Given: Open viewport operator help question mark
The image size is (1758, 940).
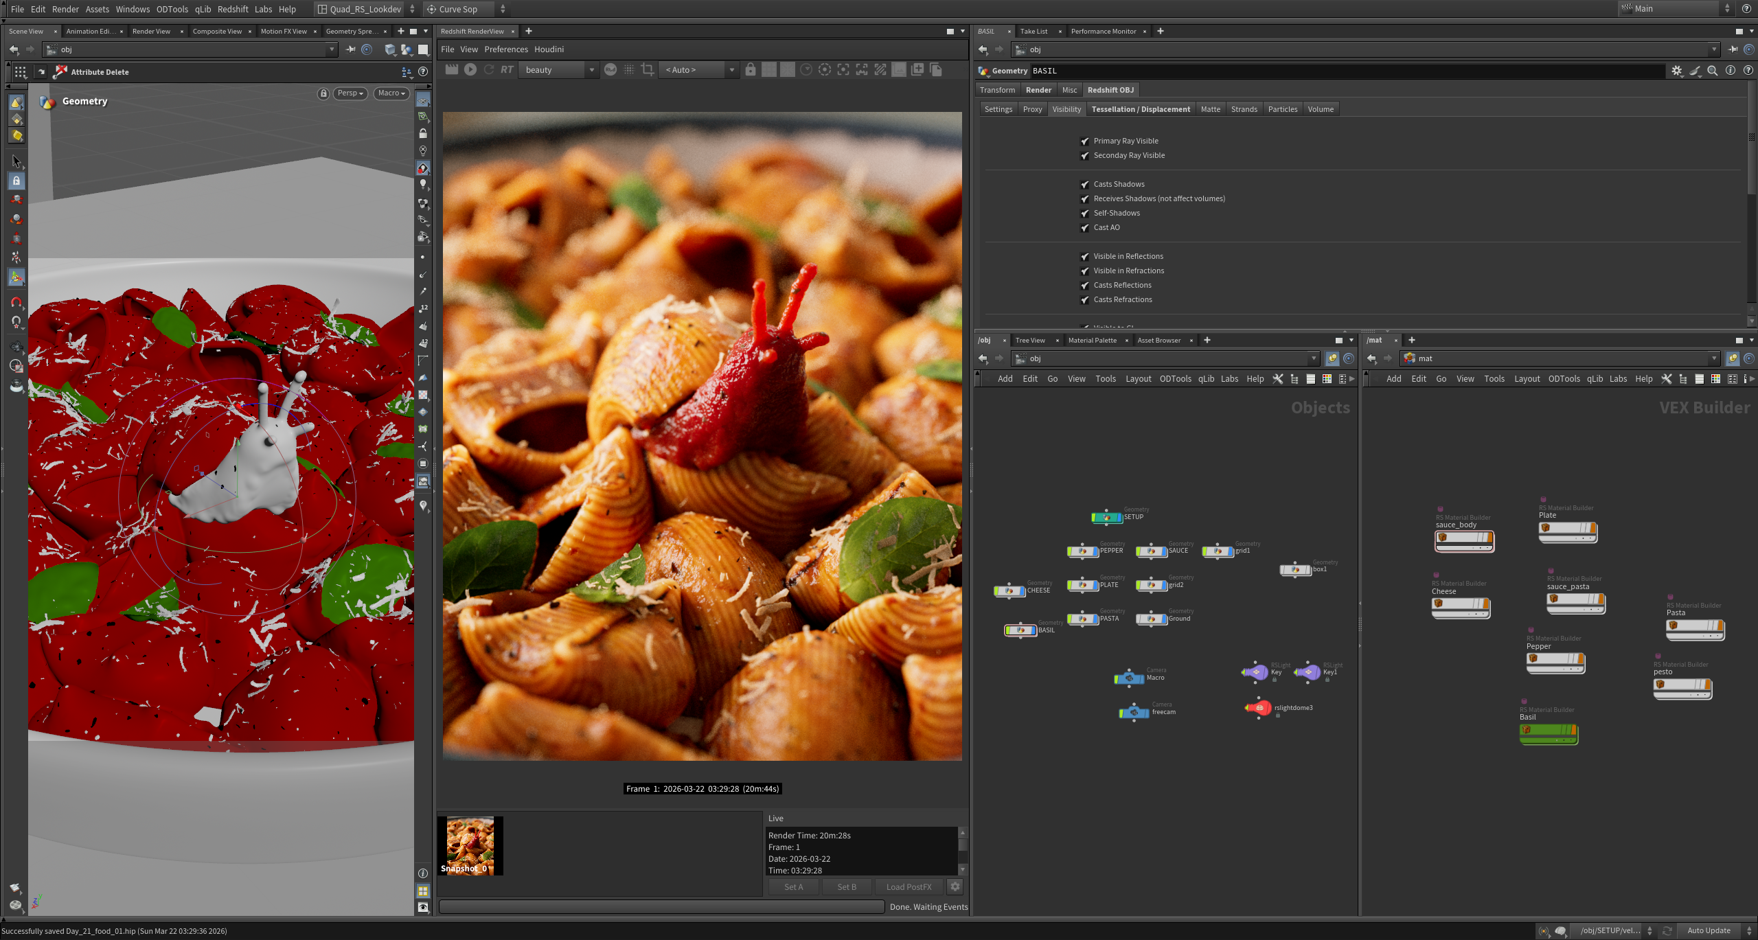Looking at the screenshot, I should click(423, 71).
